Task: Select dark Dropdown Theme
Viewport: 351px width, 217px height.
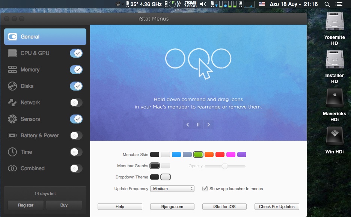Action: [x=155, y=177]
